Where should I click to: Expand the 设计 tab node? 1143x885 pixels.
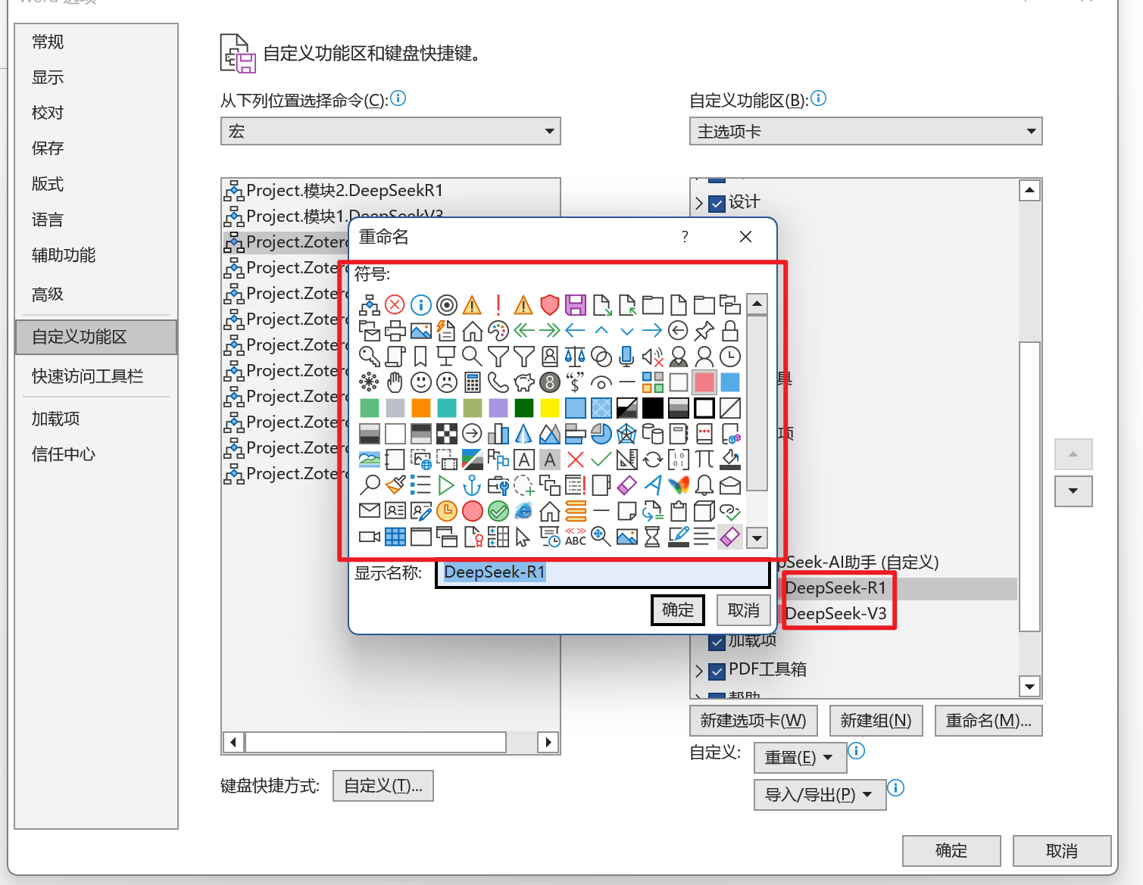(698, 204)
